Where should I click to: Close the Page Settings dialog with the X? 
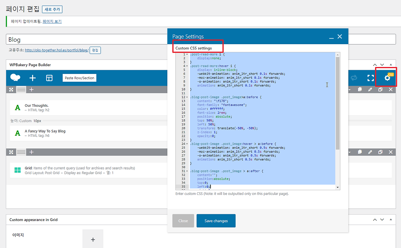340,37
